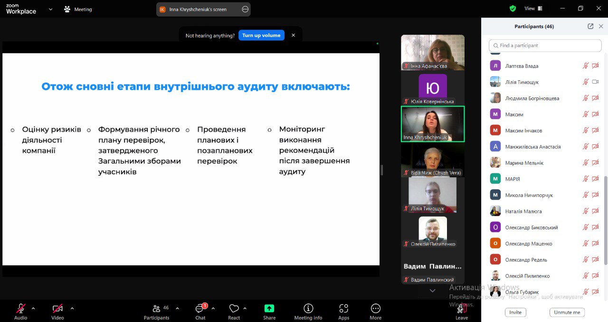
Task: Open Meeting info icon
Action: 308,309
